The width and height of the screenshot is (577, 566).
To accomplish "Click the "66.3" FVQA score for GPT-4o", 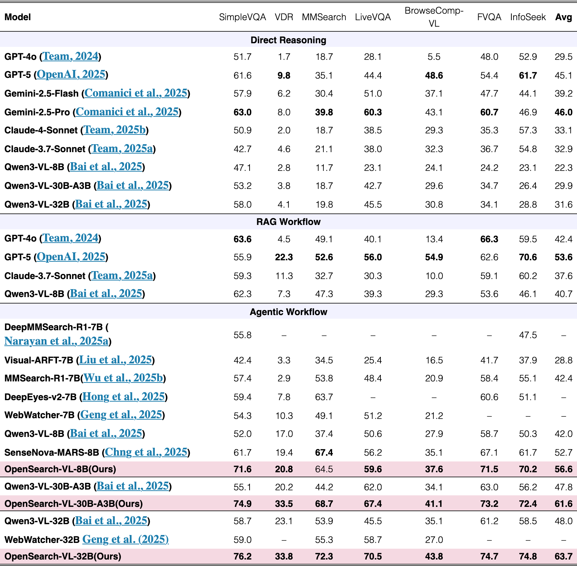I will 489,239.
